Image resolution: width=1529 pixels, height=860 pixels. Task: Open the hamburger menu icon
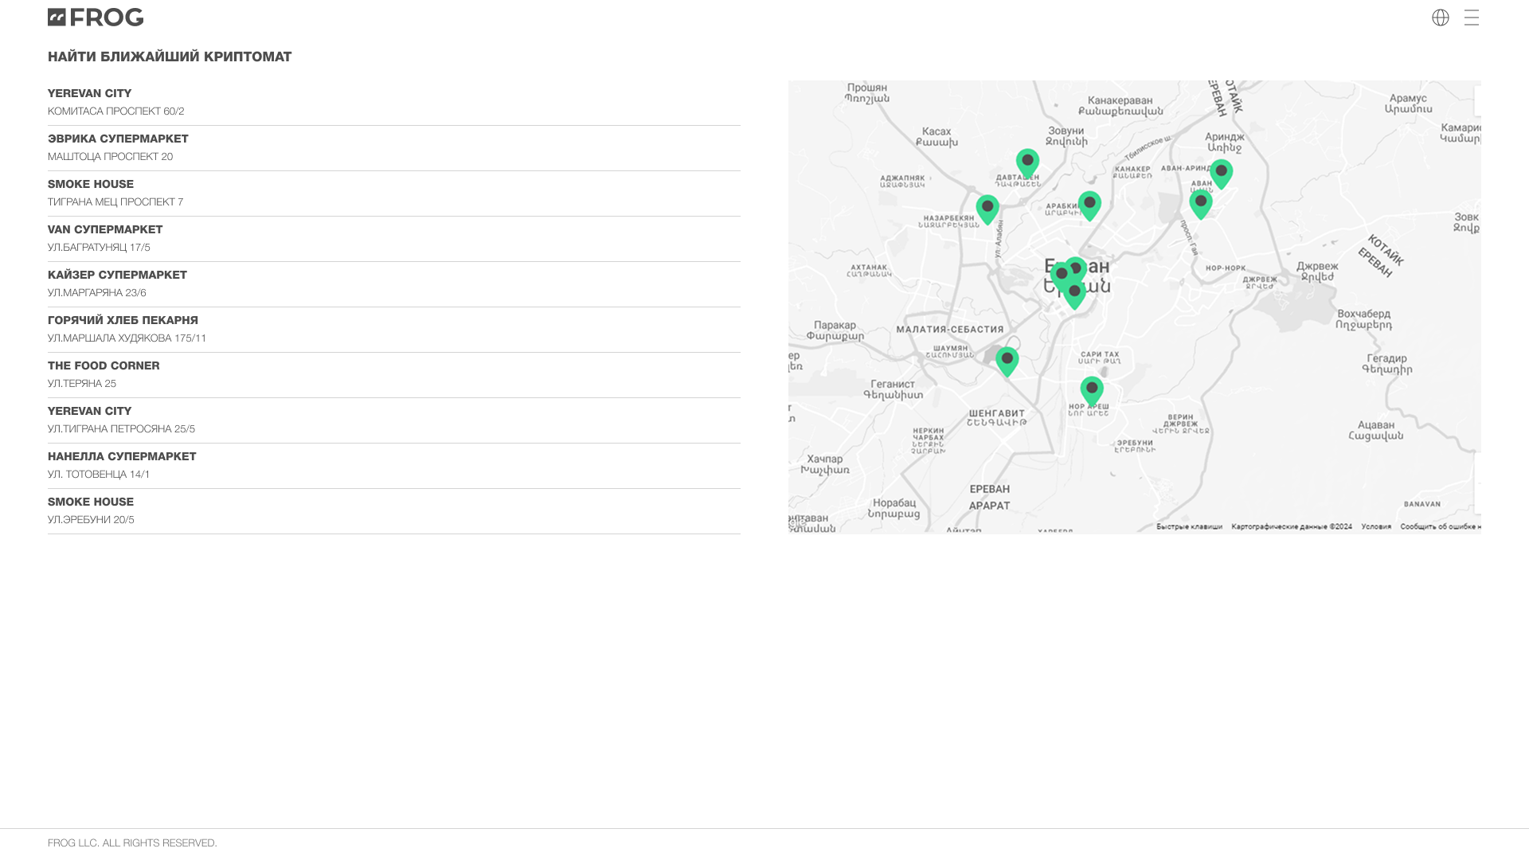[x=1471, y=18]
